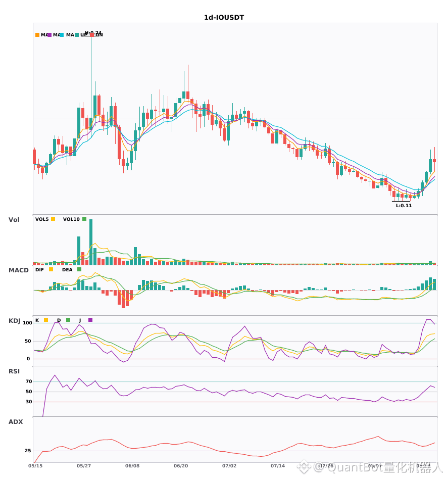This screenshot has height=480, width=447.
Task: Click the yellow DIF legend swatch
Action: click(51, 269)
